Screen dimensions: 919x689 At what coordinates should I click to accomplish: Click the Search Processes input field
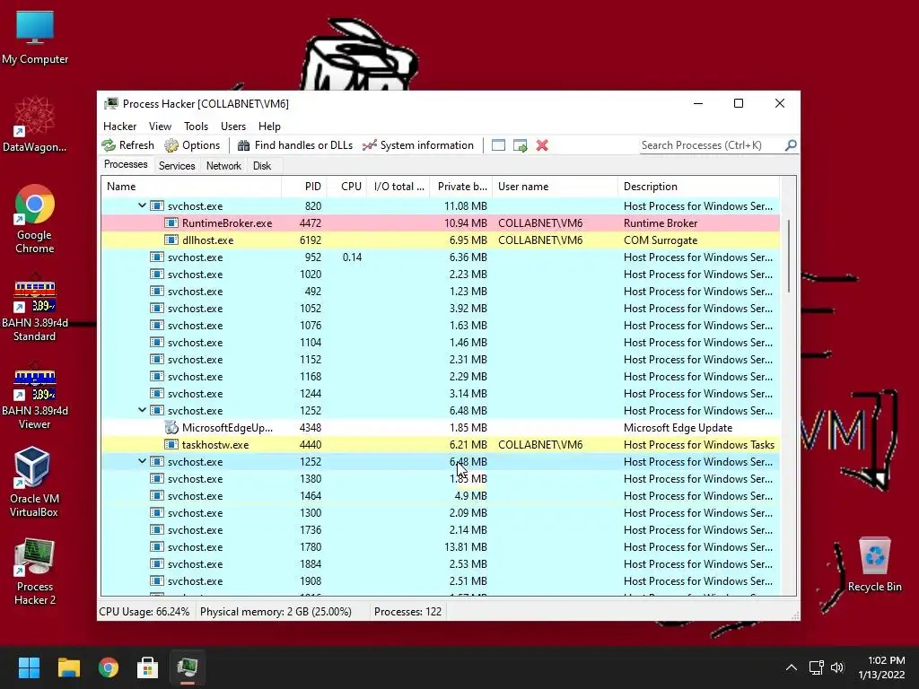(712, 145)
